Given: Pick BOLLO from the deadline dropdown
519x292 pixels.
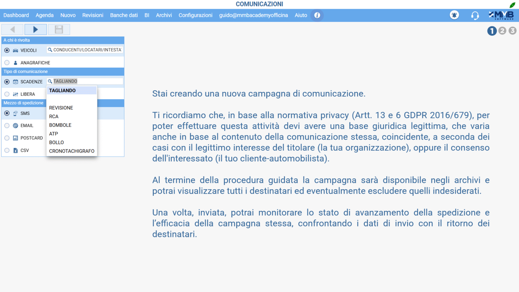Looking at the screenshot, I should (56, 142).
